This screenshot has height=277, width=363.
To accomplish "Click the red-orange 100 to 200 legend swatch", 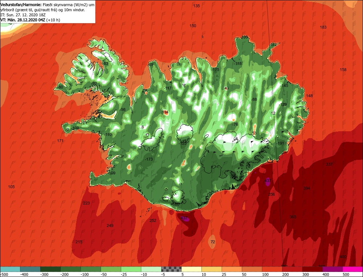I will 272,269.
